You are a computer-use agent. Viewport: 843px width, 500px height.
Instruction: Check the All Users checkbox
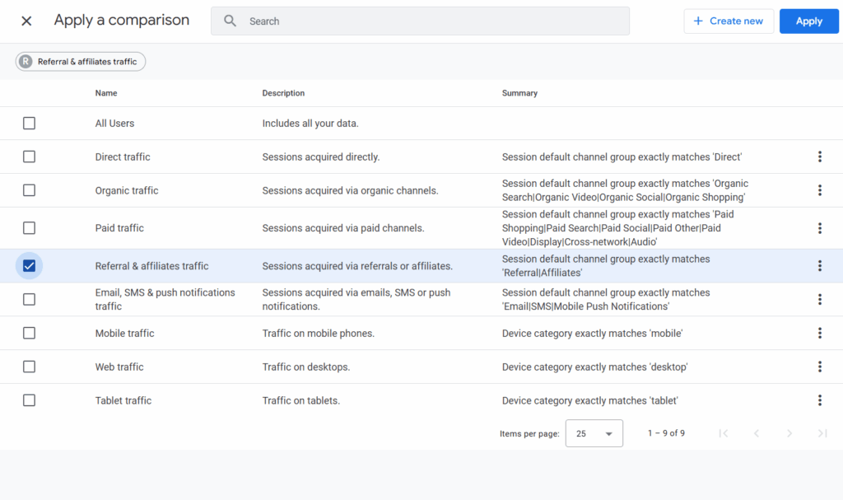tap(29, 124)
